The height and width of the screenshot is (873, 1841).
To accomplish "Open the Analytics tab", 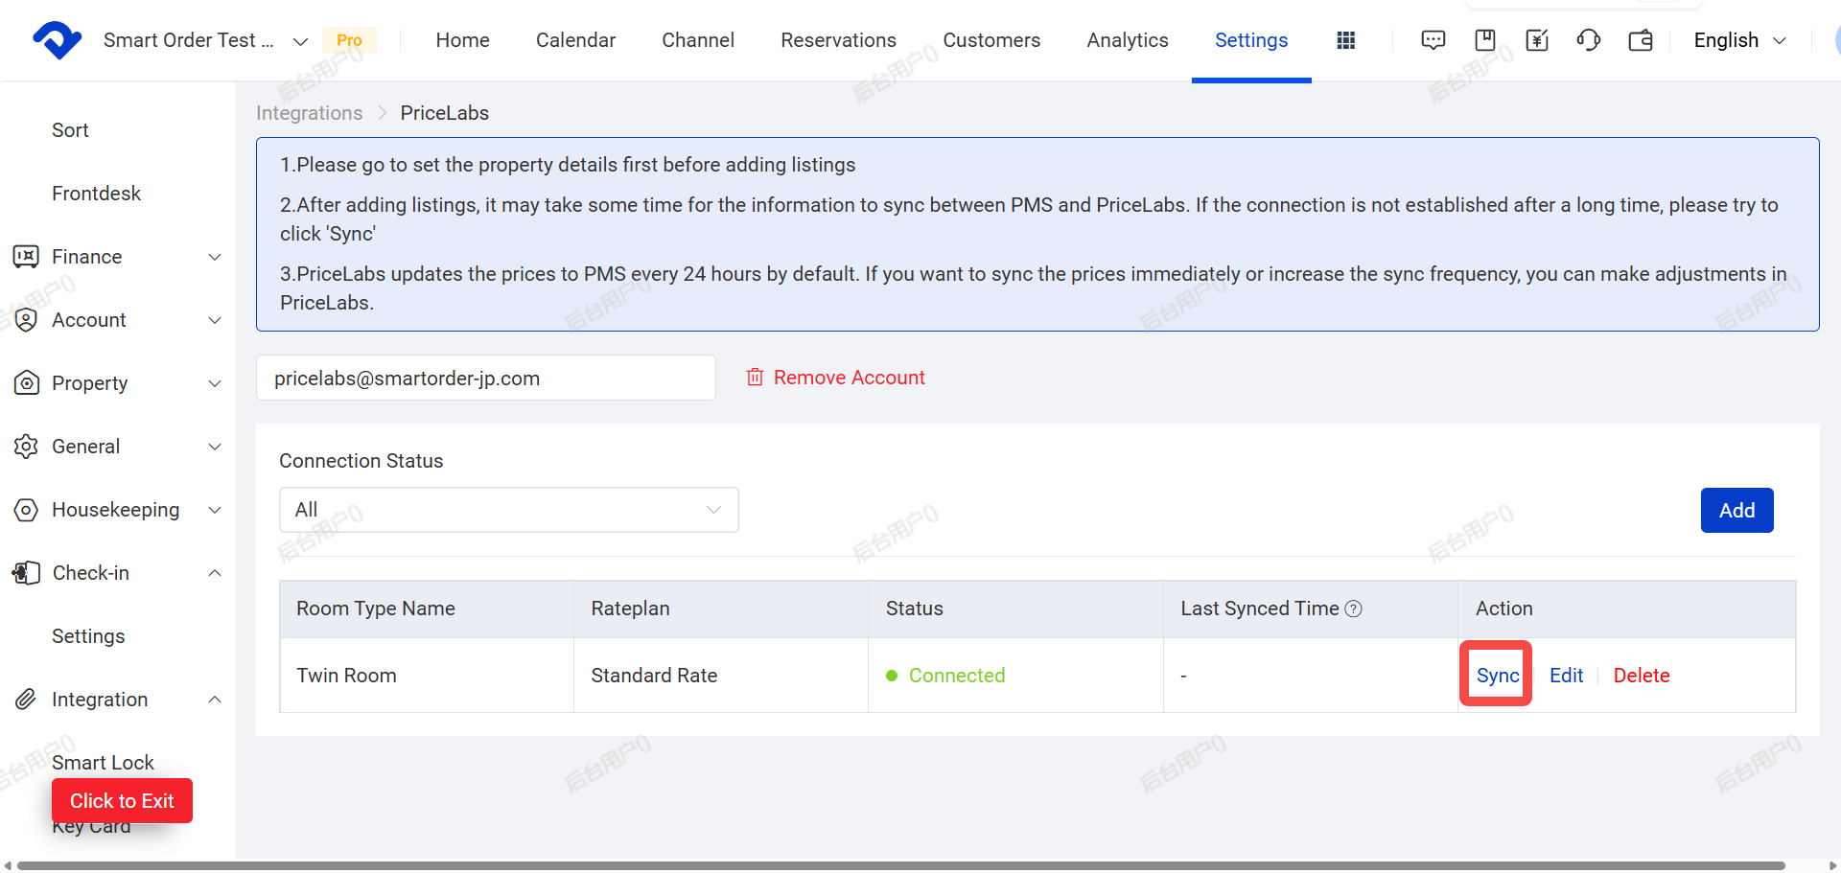I will [1128, 40].
